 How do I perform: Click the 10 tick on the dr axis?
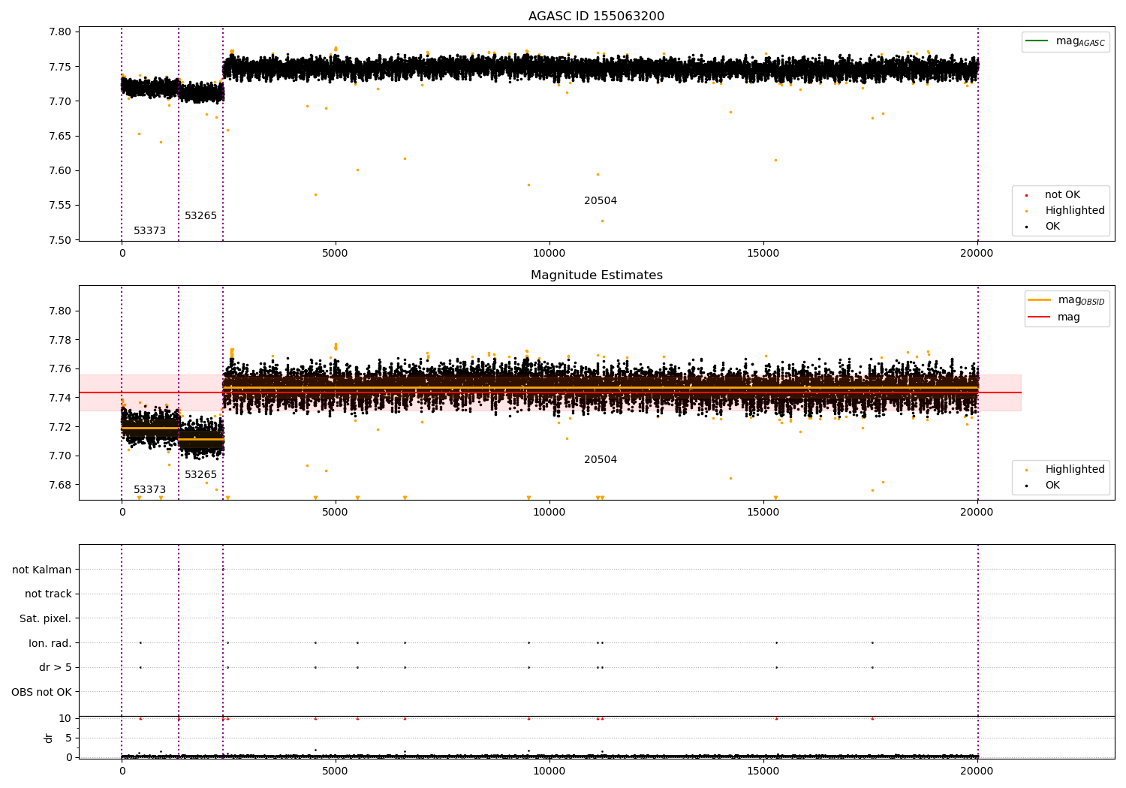click(65, 718)
